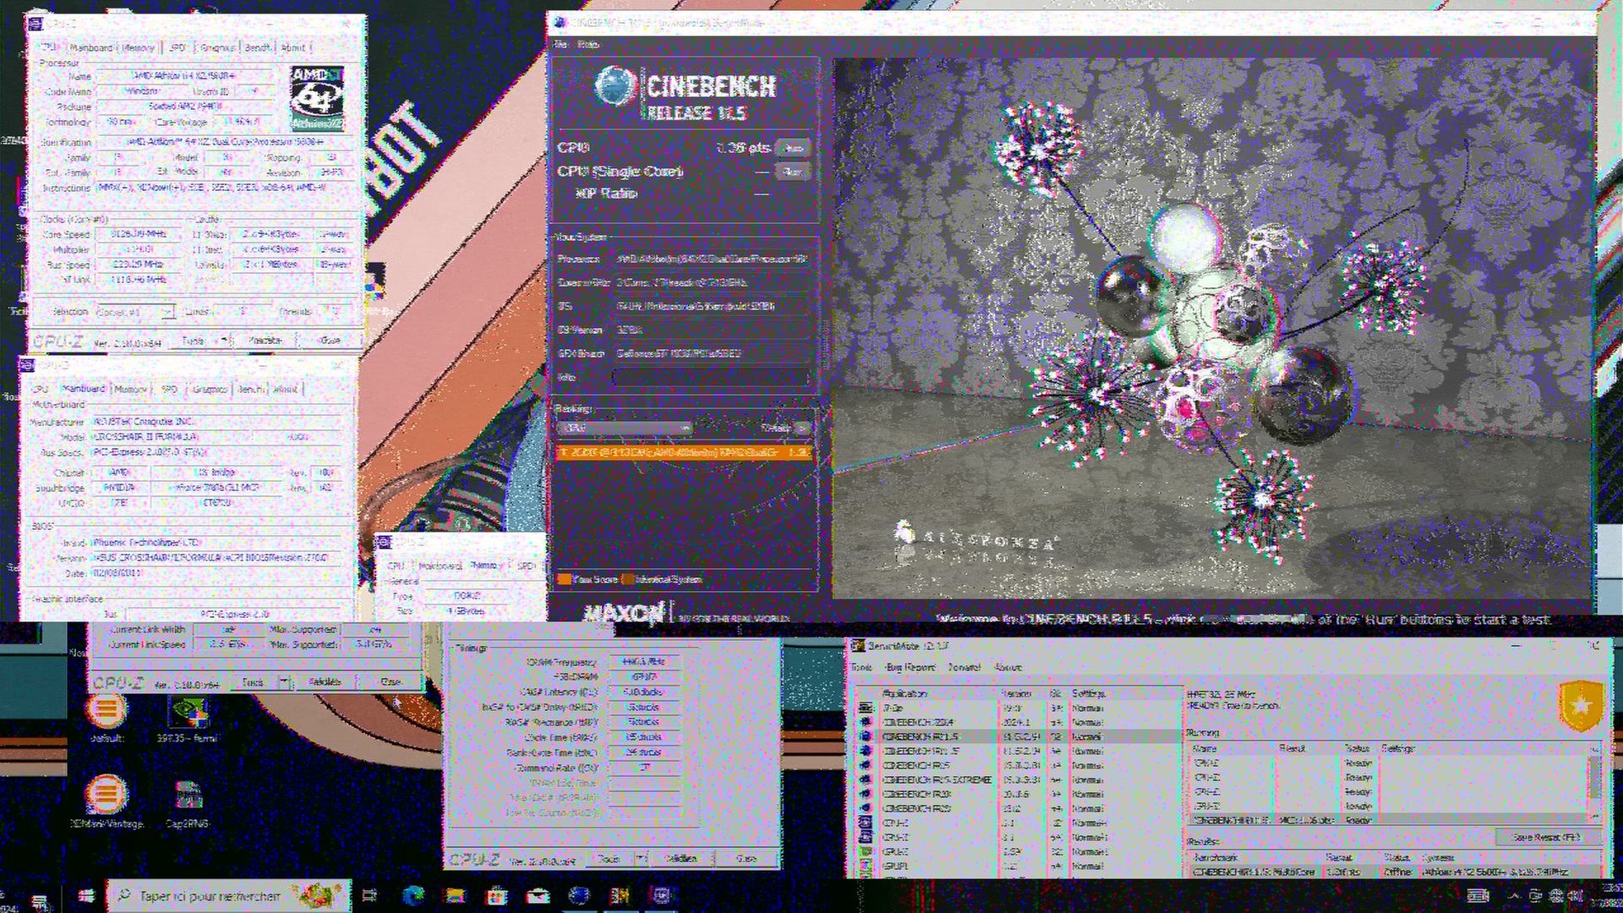
Task: Open the Bug Report menu in BenchMate
Action: (910, 667)
